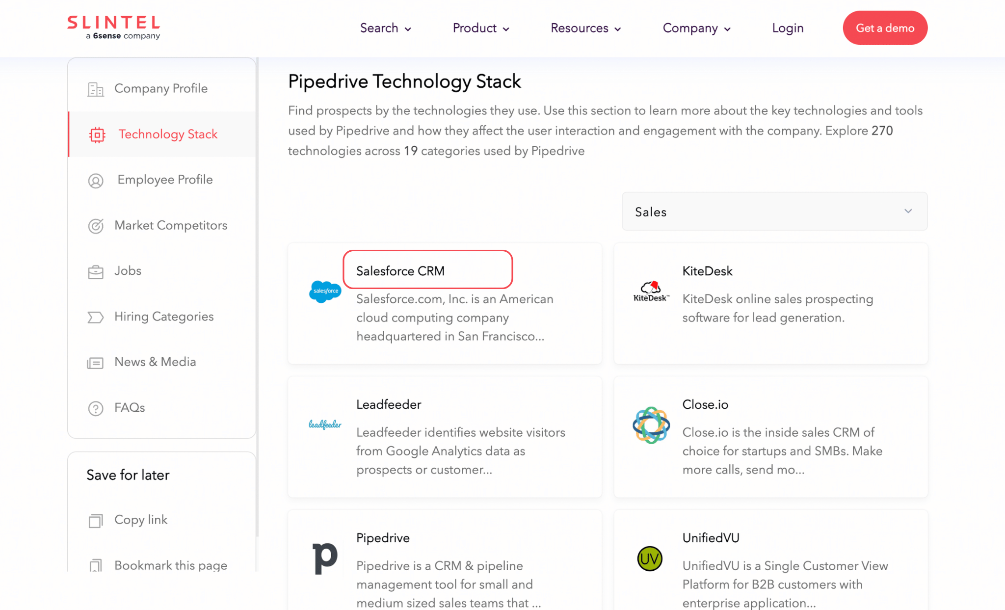The image size is (1005, 610).
Task: Click the Copy link icon
Action: 96,520
